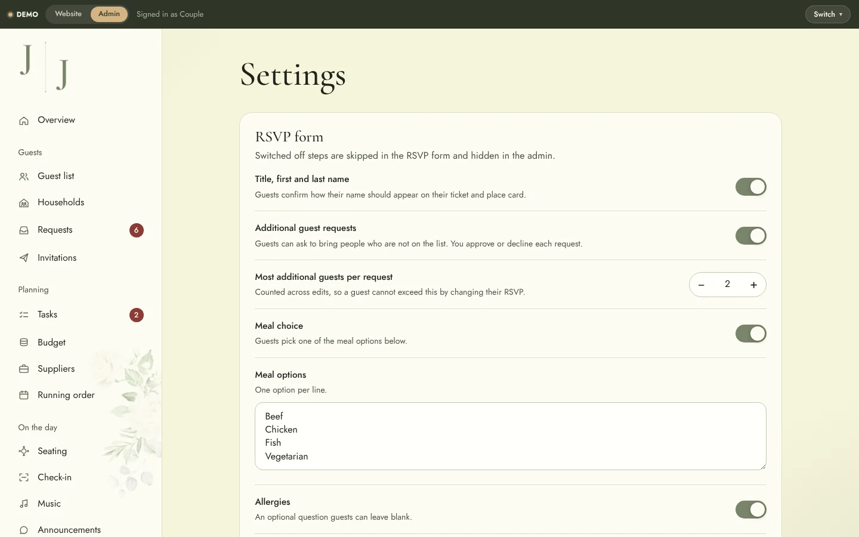The image size is (859, 537).
Task: Click the Suppliers briefcase icon
Action: [x=24, y=369]
